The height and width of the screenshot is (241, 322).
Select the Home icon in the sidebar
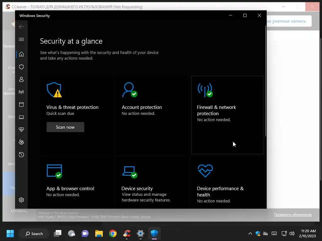tap(21, 54)
